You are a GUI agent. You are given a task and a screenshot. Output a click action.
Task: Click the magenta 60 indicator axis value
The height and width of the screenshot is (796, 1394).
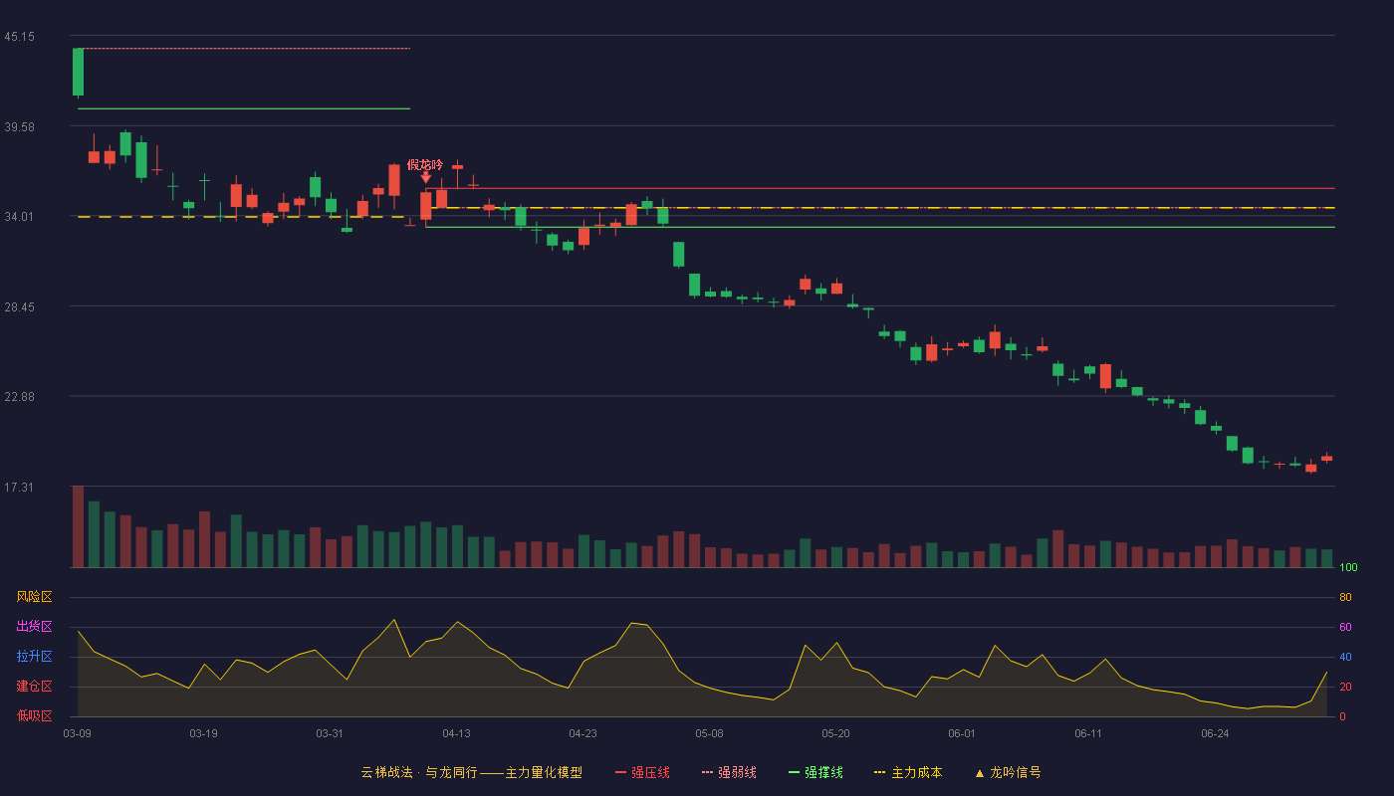(1345, 628)
